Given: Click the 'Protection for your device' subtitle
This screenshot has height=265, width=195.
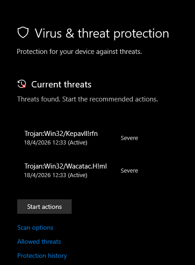Looking at the screenshot, I should click(79, 52).
